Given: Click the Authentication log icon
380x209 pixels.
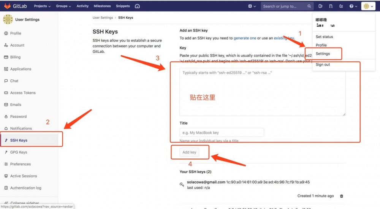Looking at the screenshot, I should tap(6, 188).
